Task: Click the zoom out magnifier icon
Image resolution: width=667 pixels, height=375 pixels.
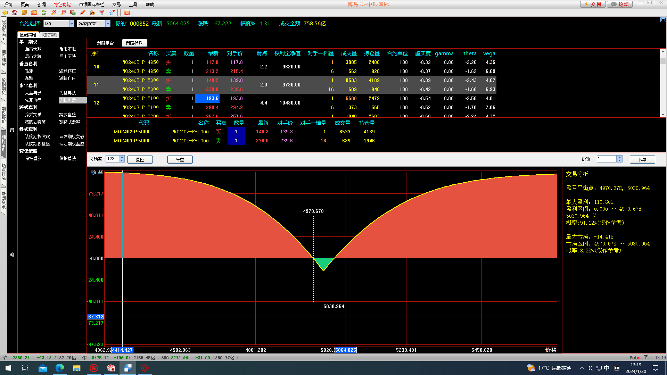Action: [63, 12]
